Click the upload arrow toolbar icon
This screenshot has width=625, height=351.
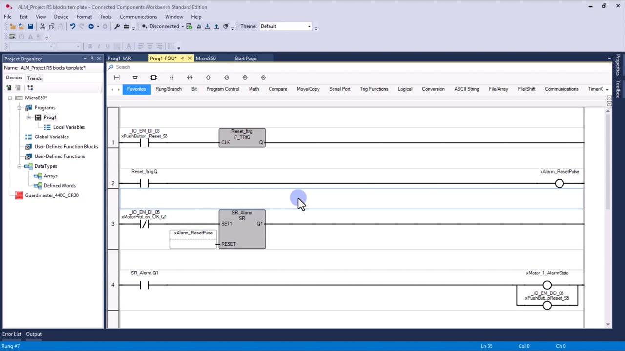pyautogui.click(x=216, y=26)
